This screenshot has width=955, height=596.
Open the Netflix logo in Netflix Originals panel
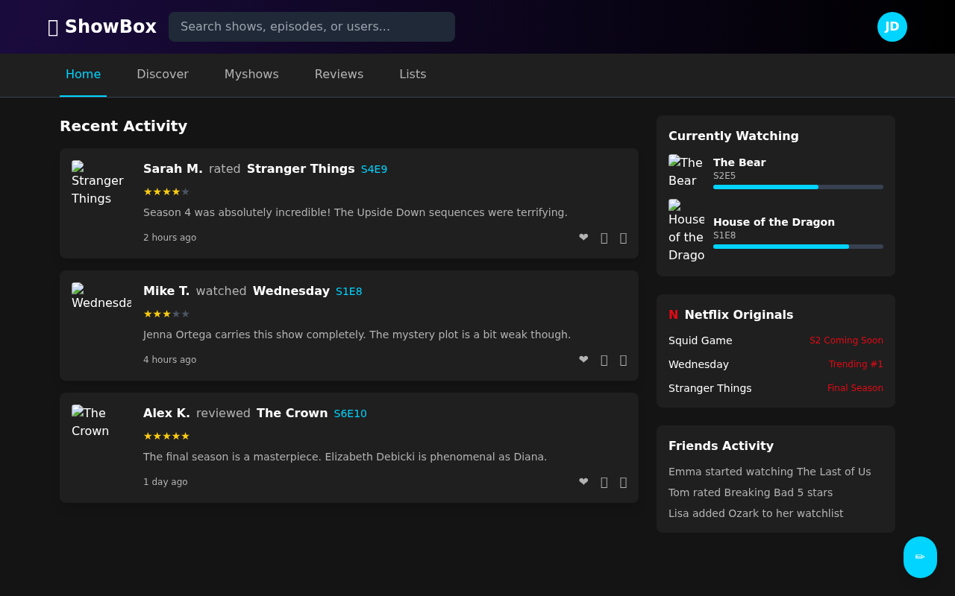(x=673, y=314)
